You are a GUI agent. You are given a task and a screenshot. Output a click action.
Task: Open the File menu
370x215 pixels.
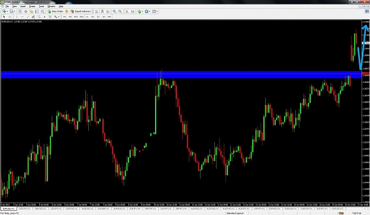pos(7,7)
